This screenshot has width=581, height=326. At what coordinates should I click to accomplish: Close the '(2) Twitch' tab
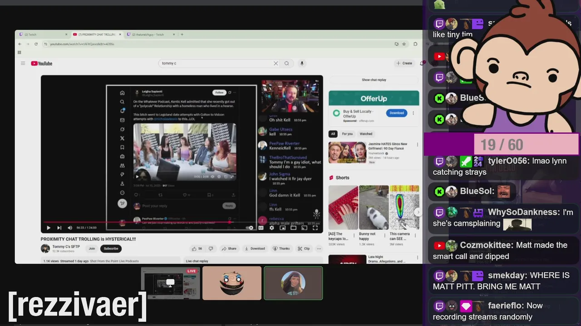point(66,34)
